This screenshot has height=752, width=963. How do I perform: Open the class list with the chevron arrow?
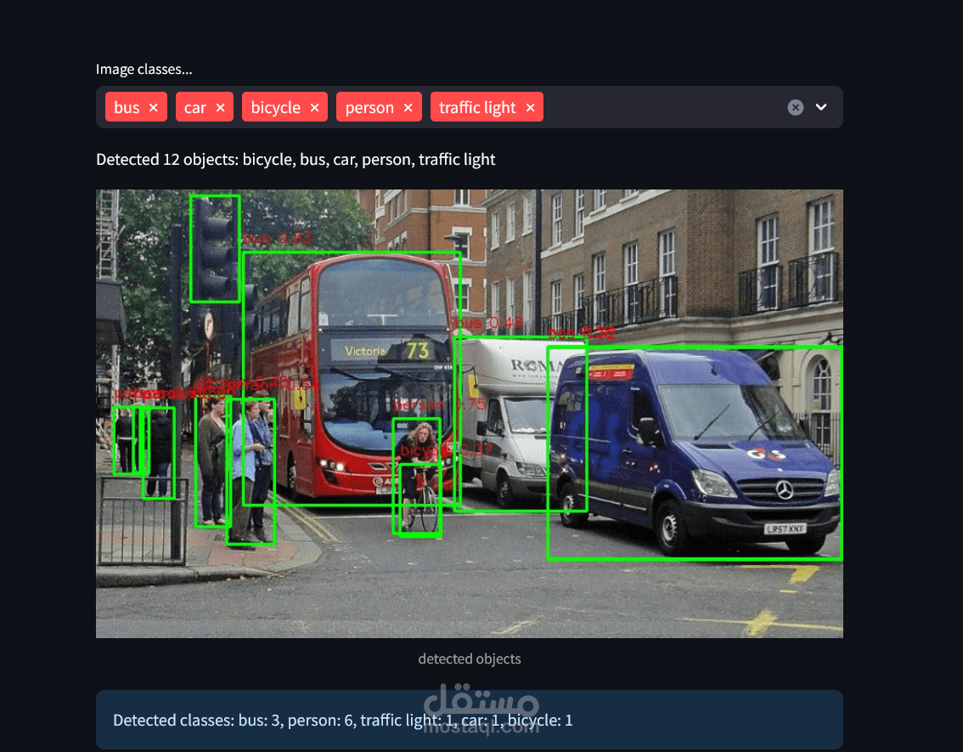click(x=821, y=107)
